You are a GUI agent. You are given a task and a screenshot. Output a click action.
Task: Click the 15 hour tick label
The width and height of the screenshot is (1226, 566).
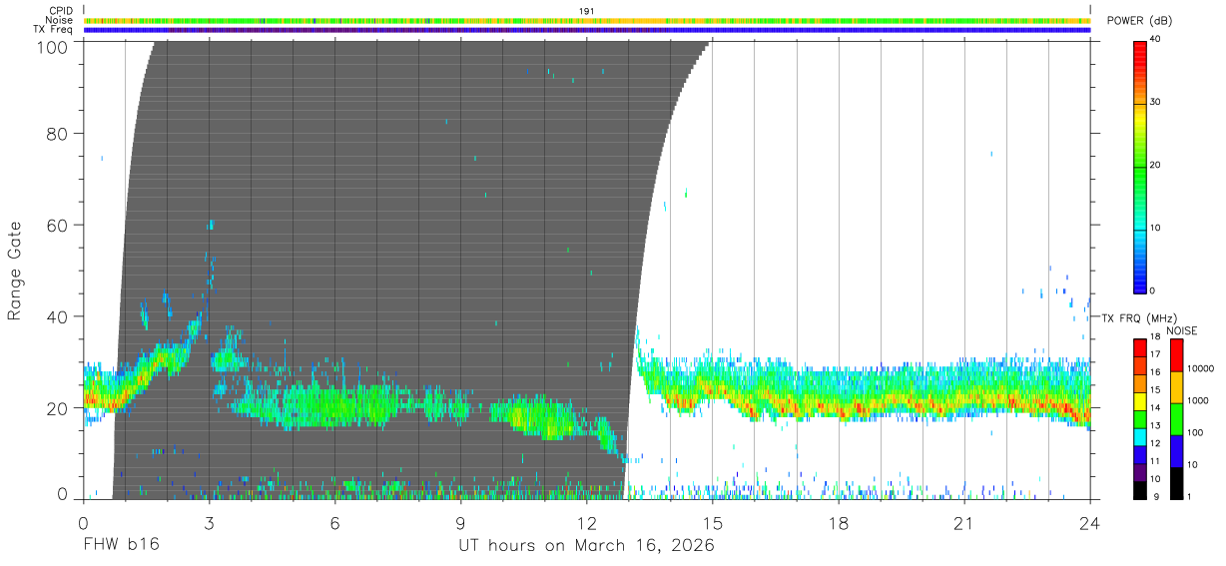[712, 522]
